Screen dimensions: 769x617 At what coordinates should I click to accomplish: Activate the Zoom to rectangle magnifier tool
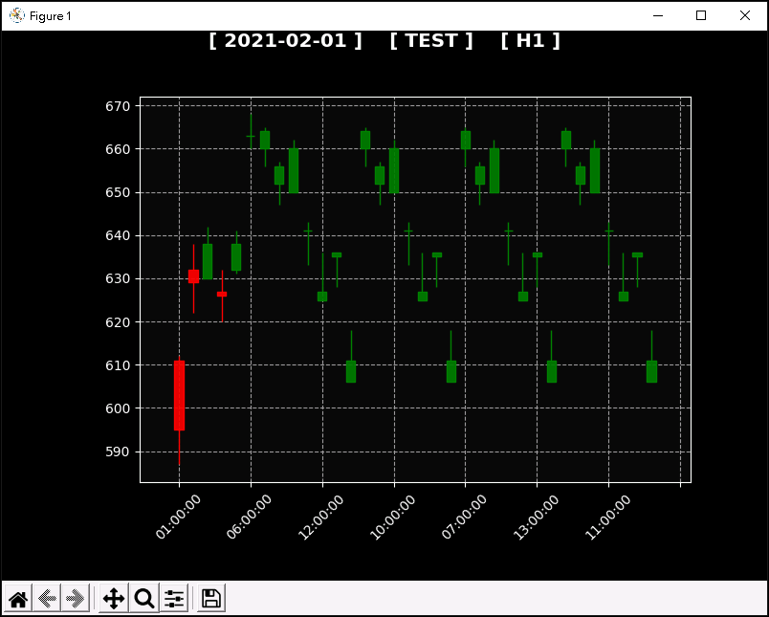(144, 599)
